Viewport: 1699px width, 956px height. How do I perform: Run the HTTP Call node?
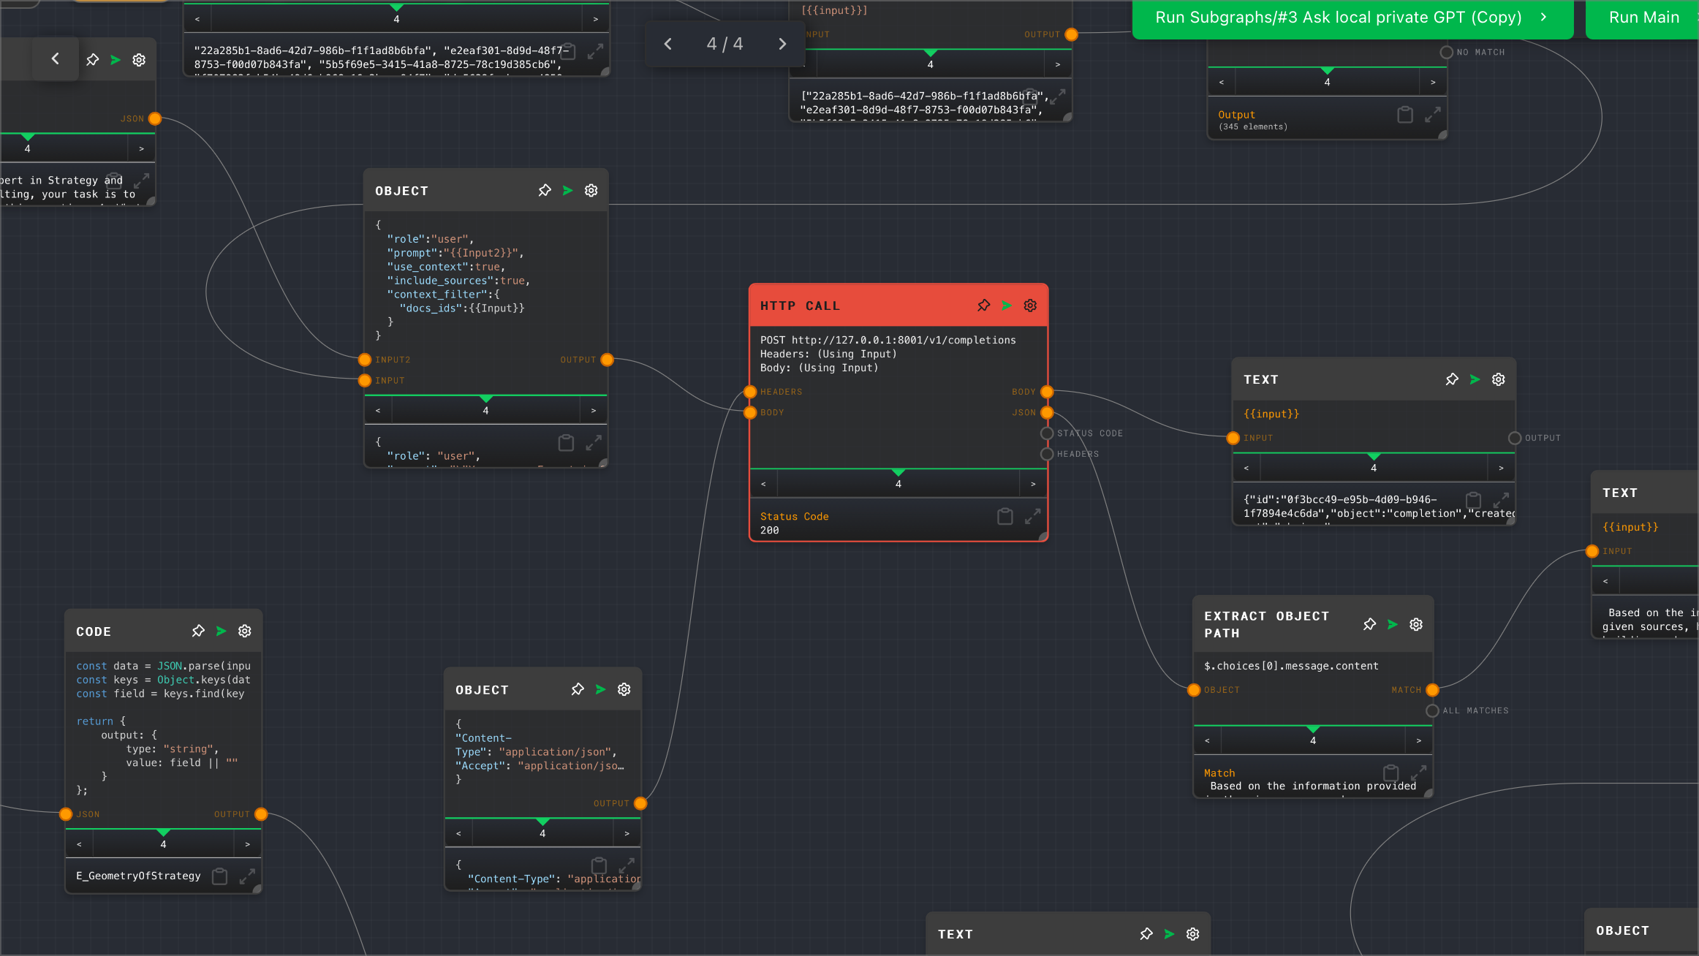(1007, 306)
